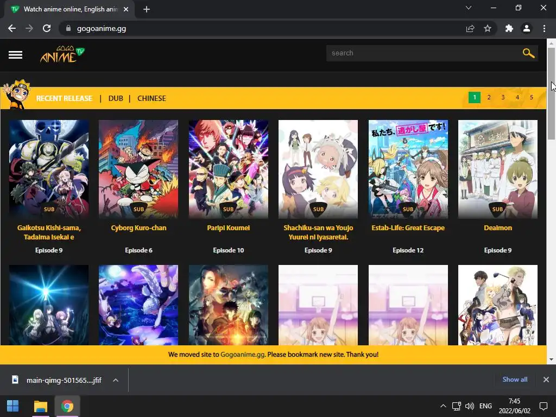This screenshot has width=556, height=417.
Task: Click scrollbar down arrow
Action: pyautogui.click(x=551, y=359)
